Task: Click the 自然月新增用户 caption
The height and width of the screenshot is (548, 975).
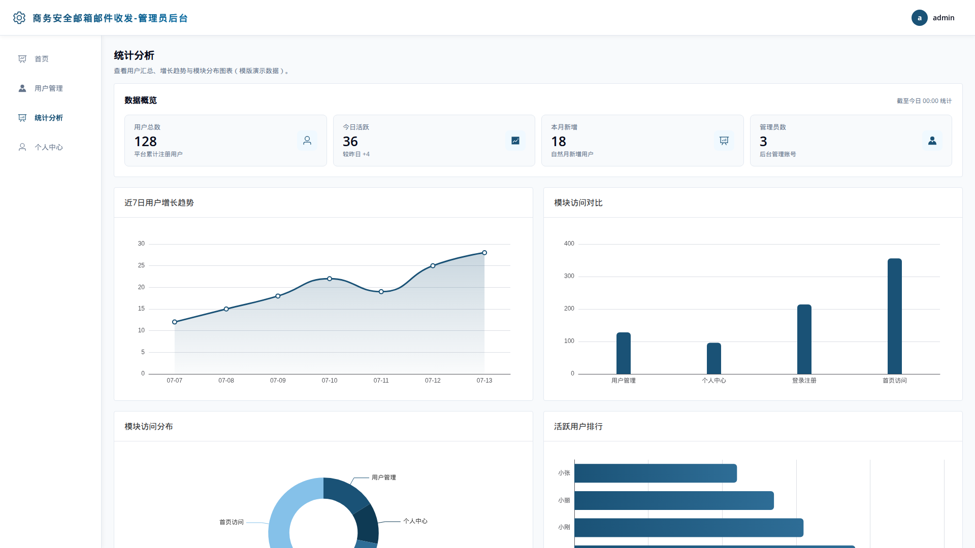Action: click(x=572, y=154)
